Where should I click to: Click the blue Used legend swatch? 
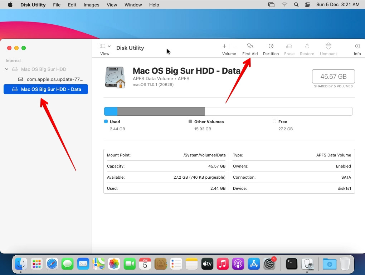[x=106, y=121]
